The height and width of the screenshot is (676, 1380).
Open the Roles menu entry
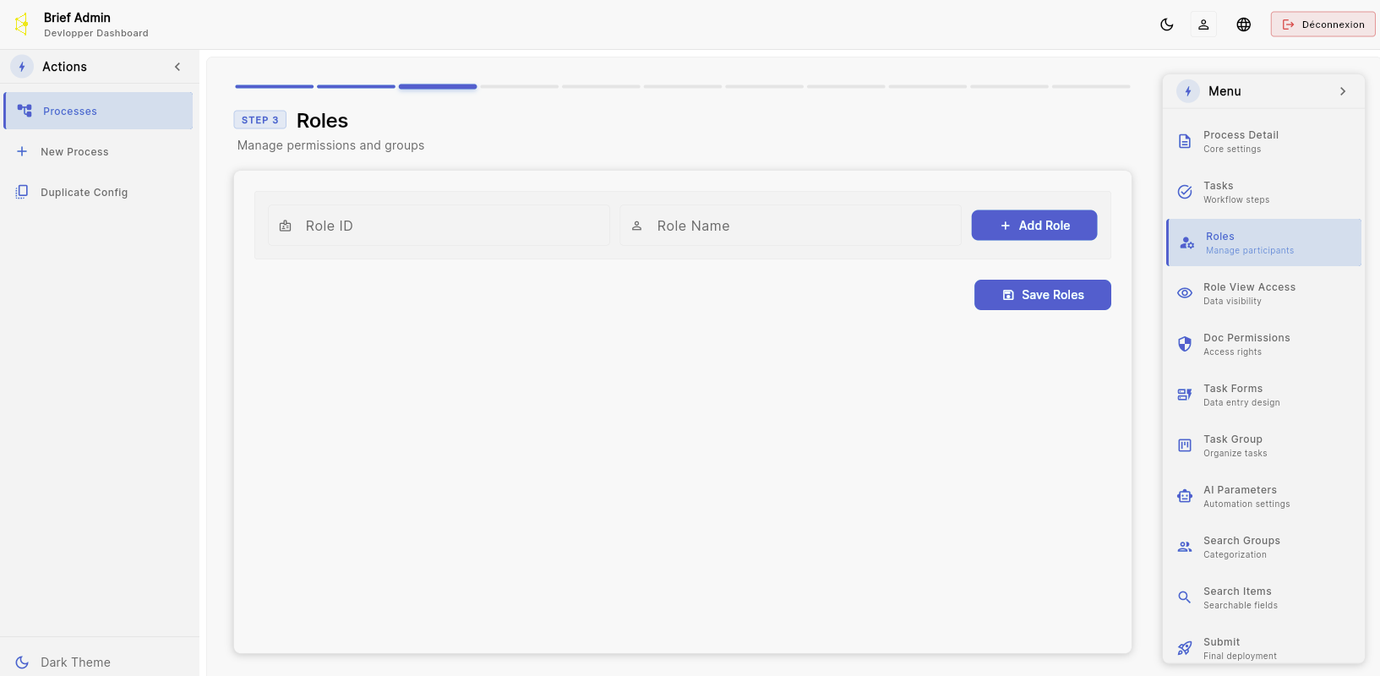point(1264,243)
